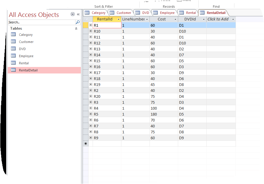264x184 pixels.
Task: Open Category table from its sidebar icon
Action: point(13,34)
